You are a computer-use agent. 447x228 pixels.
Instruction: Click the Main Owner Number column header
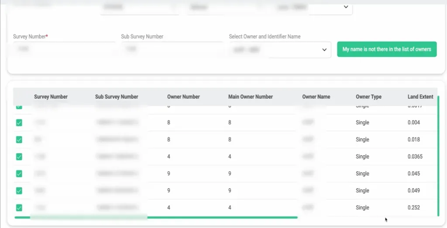click(251, 97)
